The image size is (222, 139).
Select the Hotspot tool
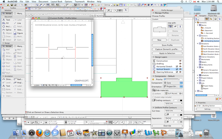tap(18, 30)
